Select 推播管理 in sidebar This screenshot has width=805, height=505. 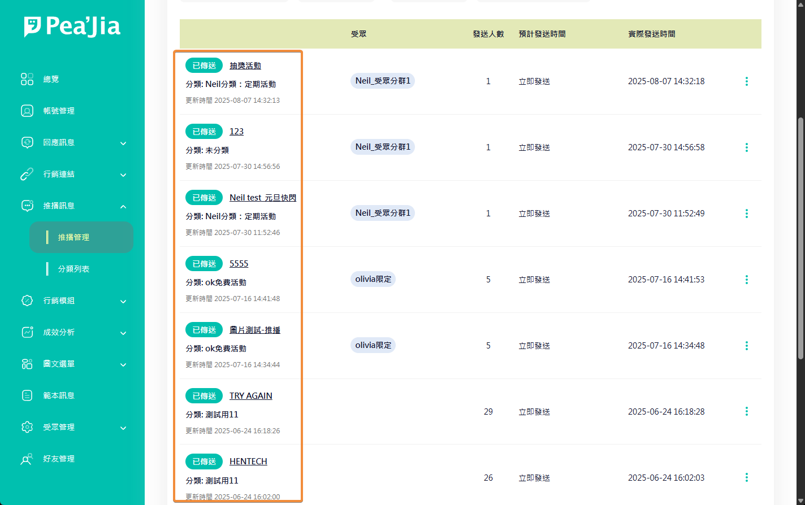[74, 237]
